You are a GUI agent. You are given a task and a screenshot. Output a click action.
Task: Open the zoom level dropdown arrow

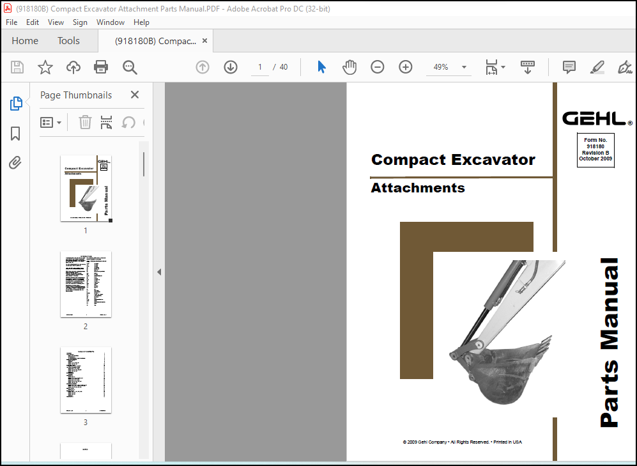pos(464,67)
